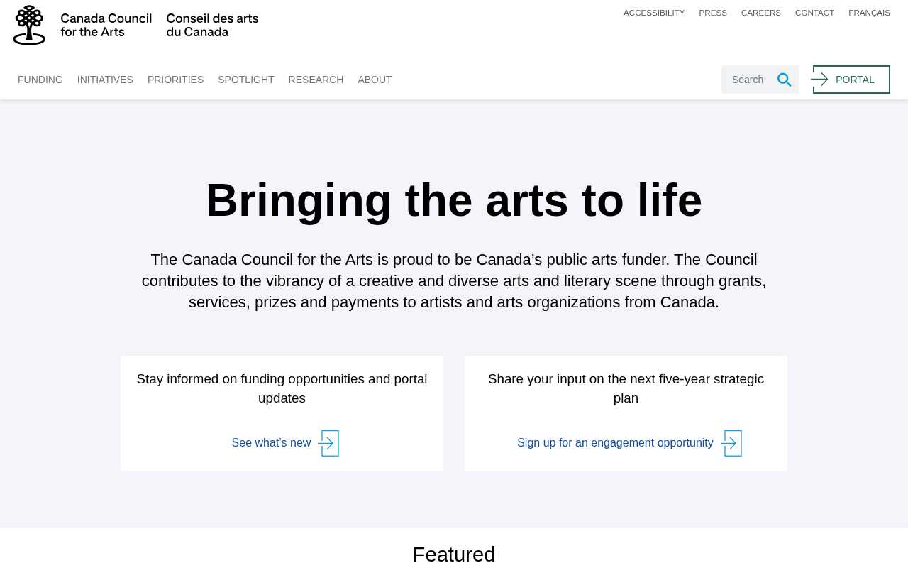The height and width of the screenshot is (568, 908).
Task: Switch site language to FRANÇAIS
Action: click(x=869, y=13)
